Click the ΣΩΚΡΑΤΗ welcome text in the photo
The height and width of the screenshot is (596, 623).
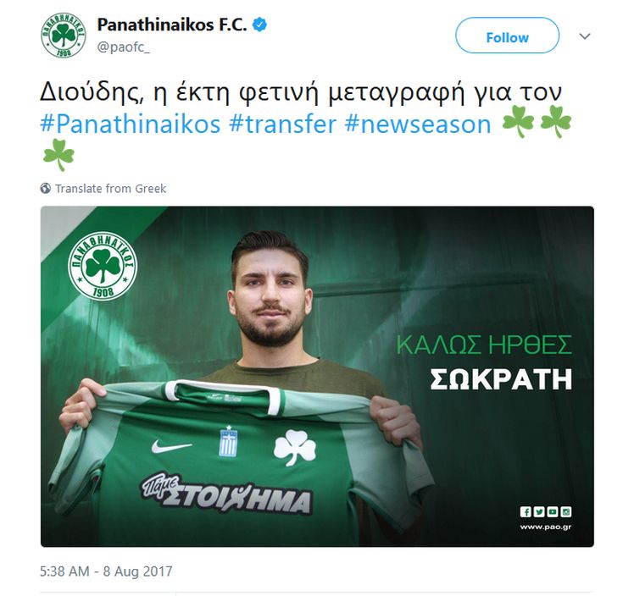click(501, 379)
